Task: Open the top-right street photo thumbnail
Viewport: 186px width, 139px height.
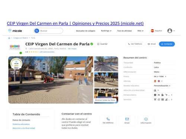Action: click(x=106, y=64)
